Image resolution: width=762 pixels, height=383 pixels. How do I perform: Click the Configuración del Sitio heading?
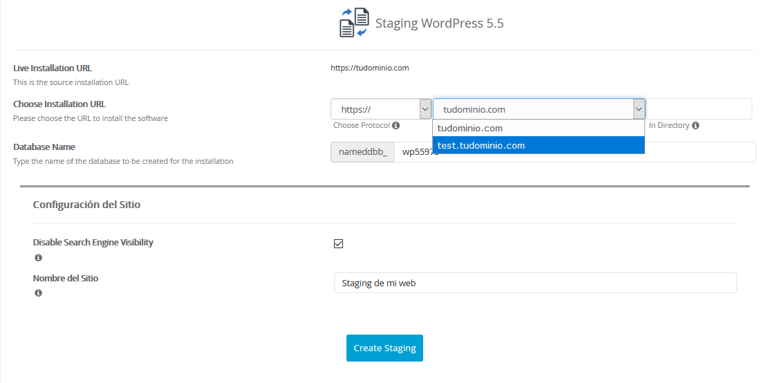(x=86, y=205)
